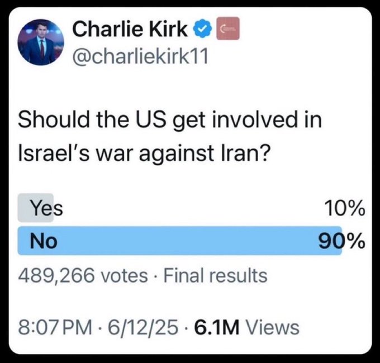380x363 pixels.
Task: Open the 6/12/25 post date
Action: point(143,327)
